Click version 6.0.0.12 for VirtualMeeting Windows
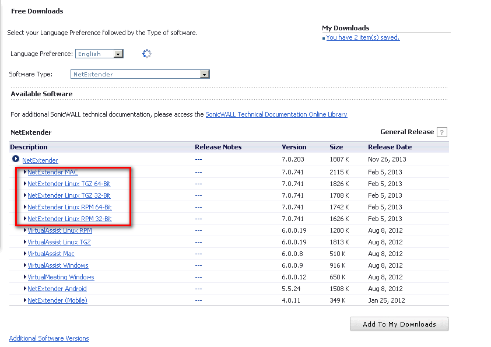 click(x=294, y=277)
